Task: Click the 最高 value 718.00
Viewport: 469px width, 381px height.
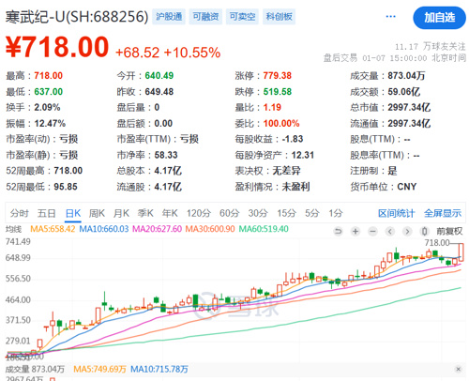Action: (x=48, y=76)
